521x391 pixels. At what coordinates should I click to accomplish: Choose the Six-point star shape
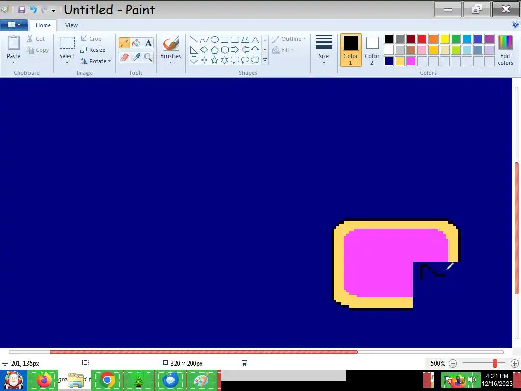pyautogui.click(x=224, y=60)
